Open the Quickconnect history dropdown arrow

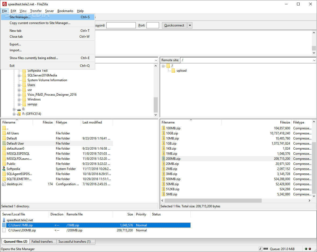point(190,25)
